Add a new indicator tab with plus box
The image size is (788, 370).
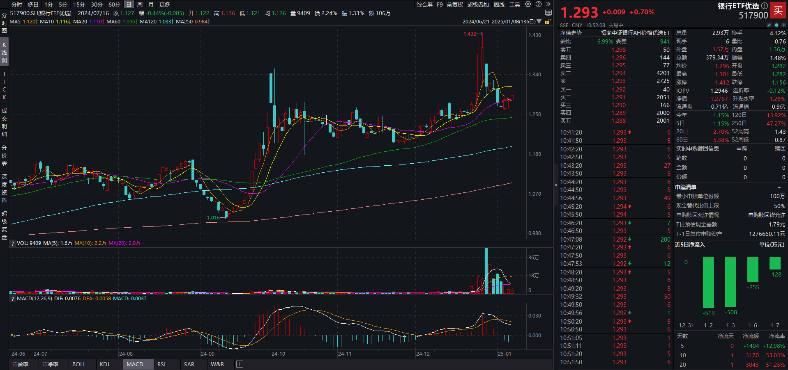[x=240, y=364]
